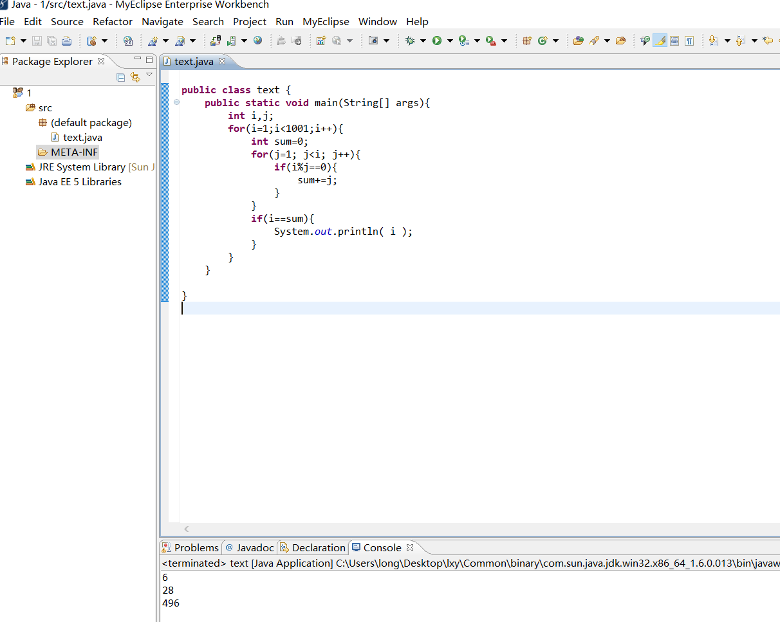Collapse all items in Package Explorer
780x622 pixels.
[x=120, y=77]
